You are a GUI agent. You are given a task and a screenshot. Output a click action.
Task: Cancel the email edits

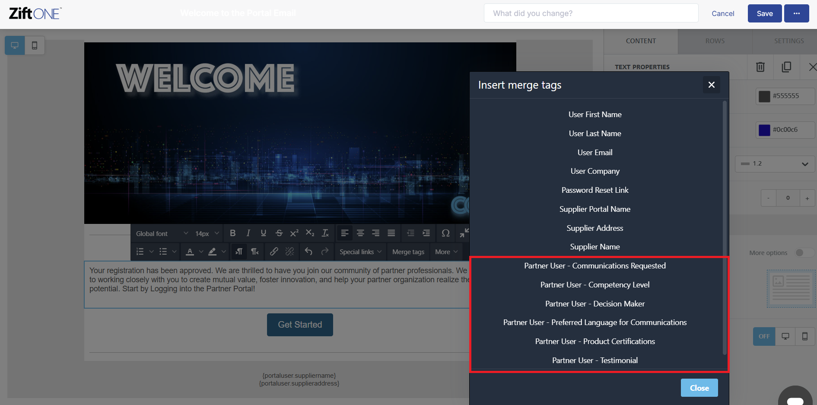(x=723, y=13)
